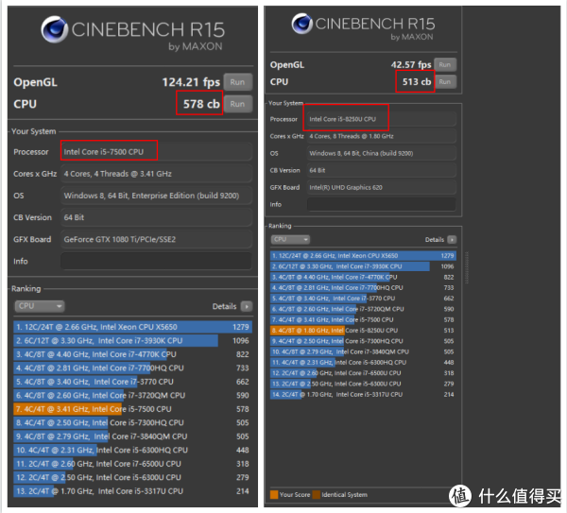Click the Cinebench logo in the left window
The image size is (567, 513).
click(54, 29)
